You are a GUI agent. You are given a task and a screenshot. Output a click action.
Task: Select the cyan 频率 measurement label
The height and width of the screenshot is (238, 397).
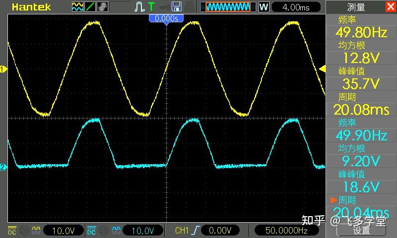[347, 122]
